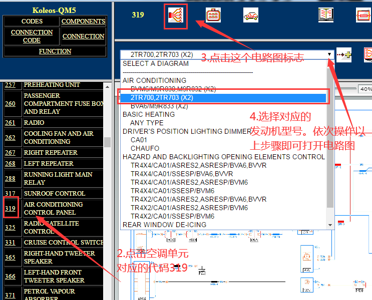Screen dimensions: 372x300
Task: Click the RADIO component name
Action: pos(34,123)
